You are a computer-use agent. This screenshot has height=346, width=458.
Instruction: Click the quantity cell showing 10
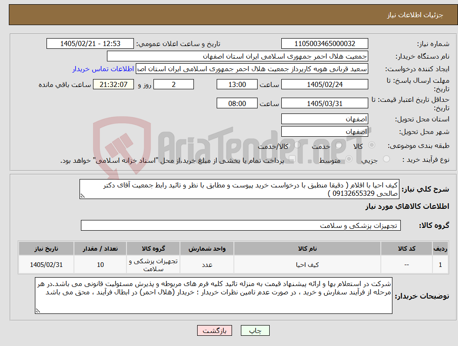100,265
